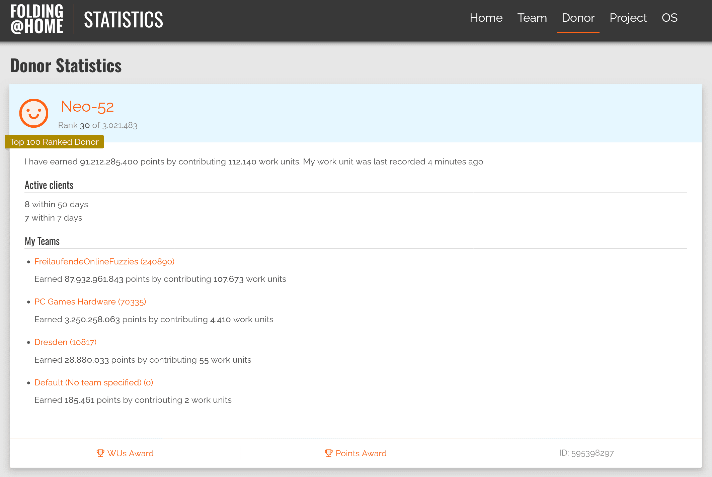Click the Folding@Home logo
712x477 pixels.
coord(37,19)
